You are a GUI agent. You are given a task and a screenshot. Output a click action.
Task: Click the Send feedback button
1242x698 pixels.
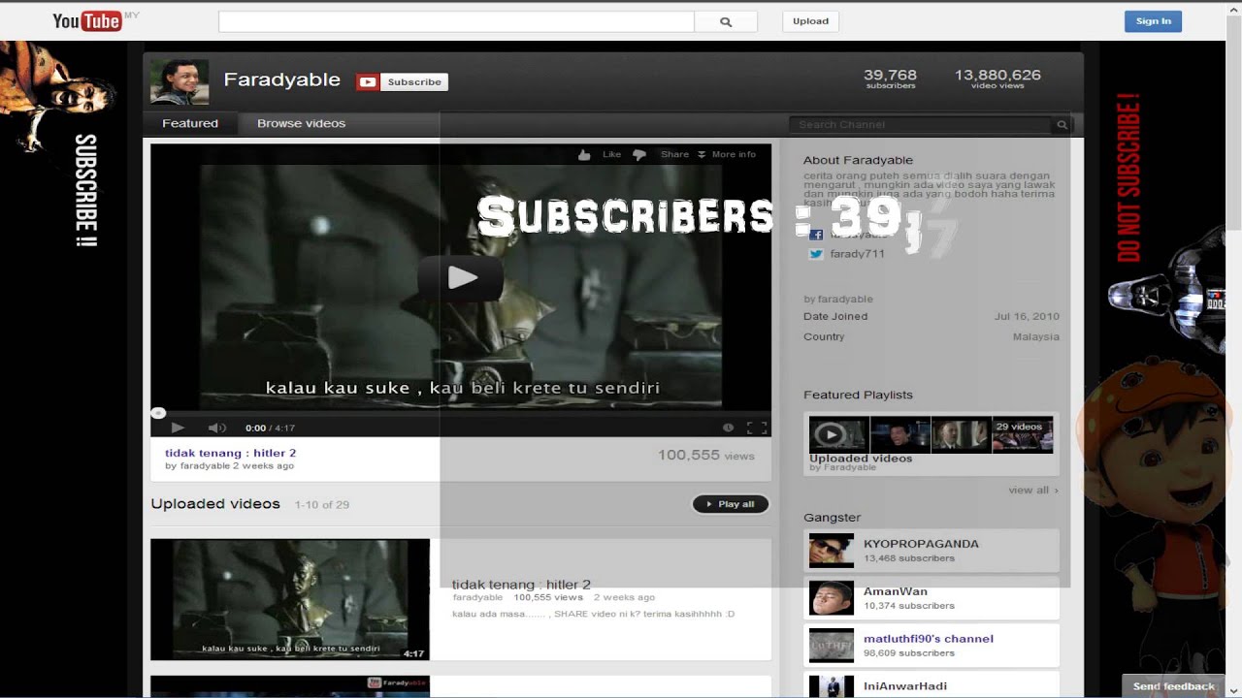1173,686
